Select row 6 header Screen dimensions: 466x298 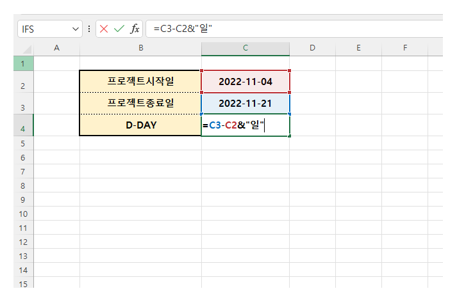[24, 157]
